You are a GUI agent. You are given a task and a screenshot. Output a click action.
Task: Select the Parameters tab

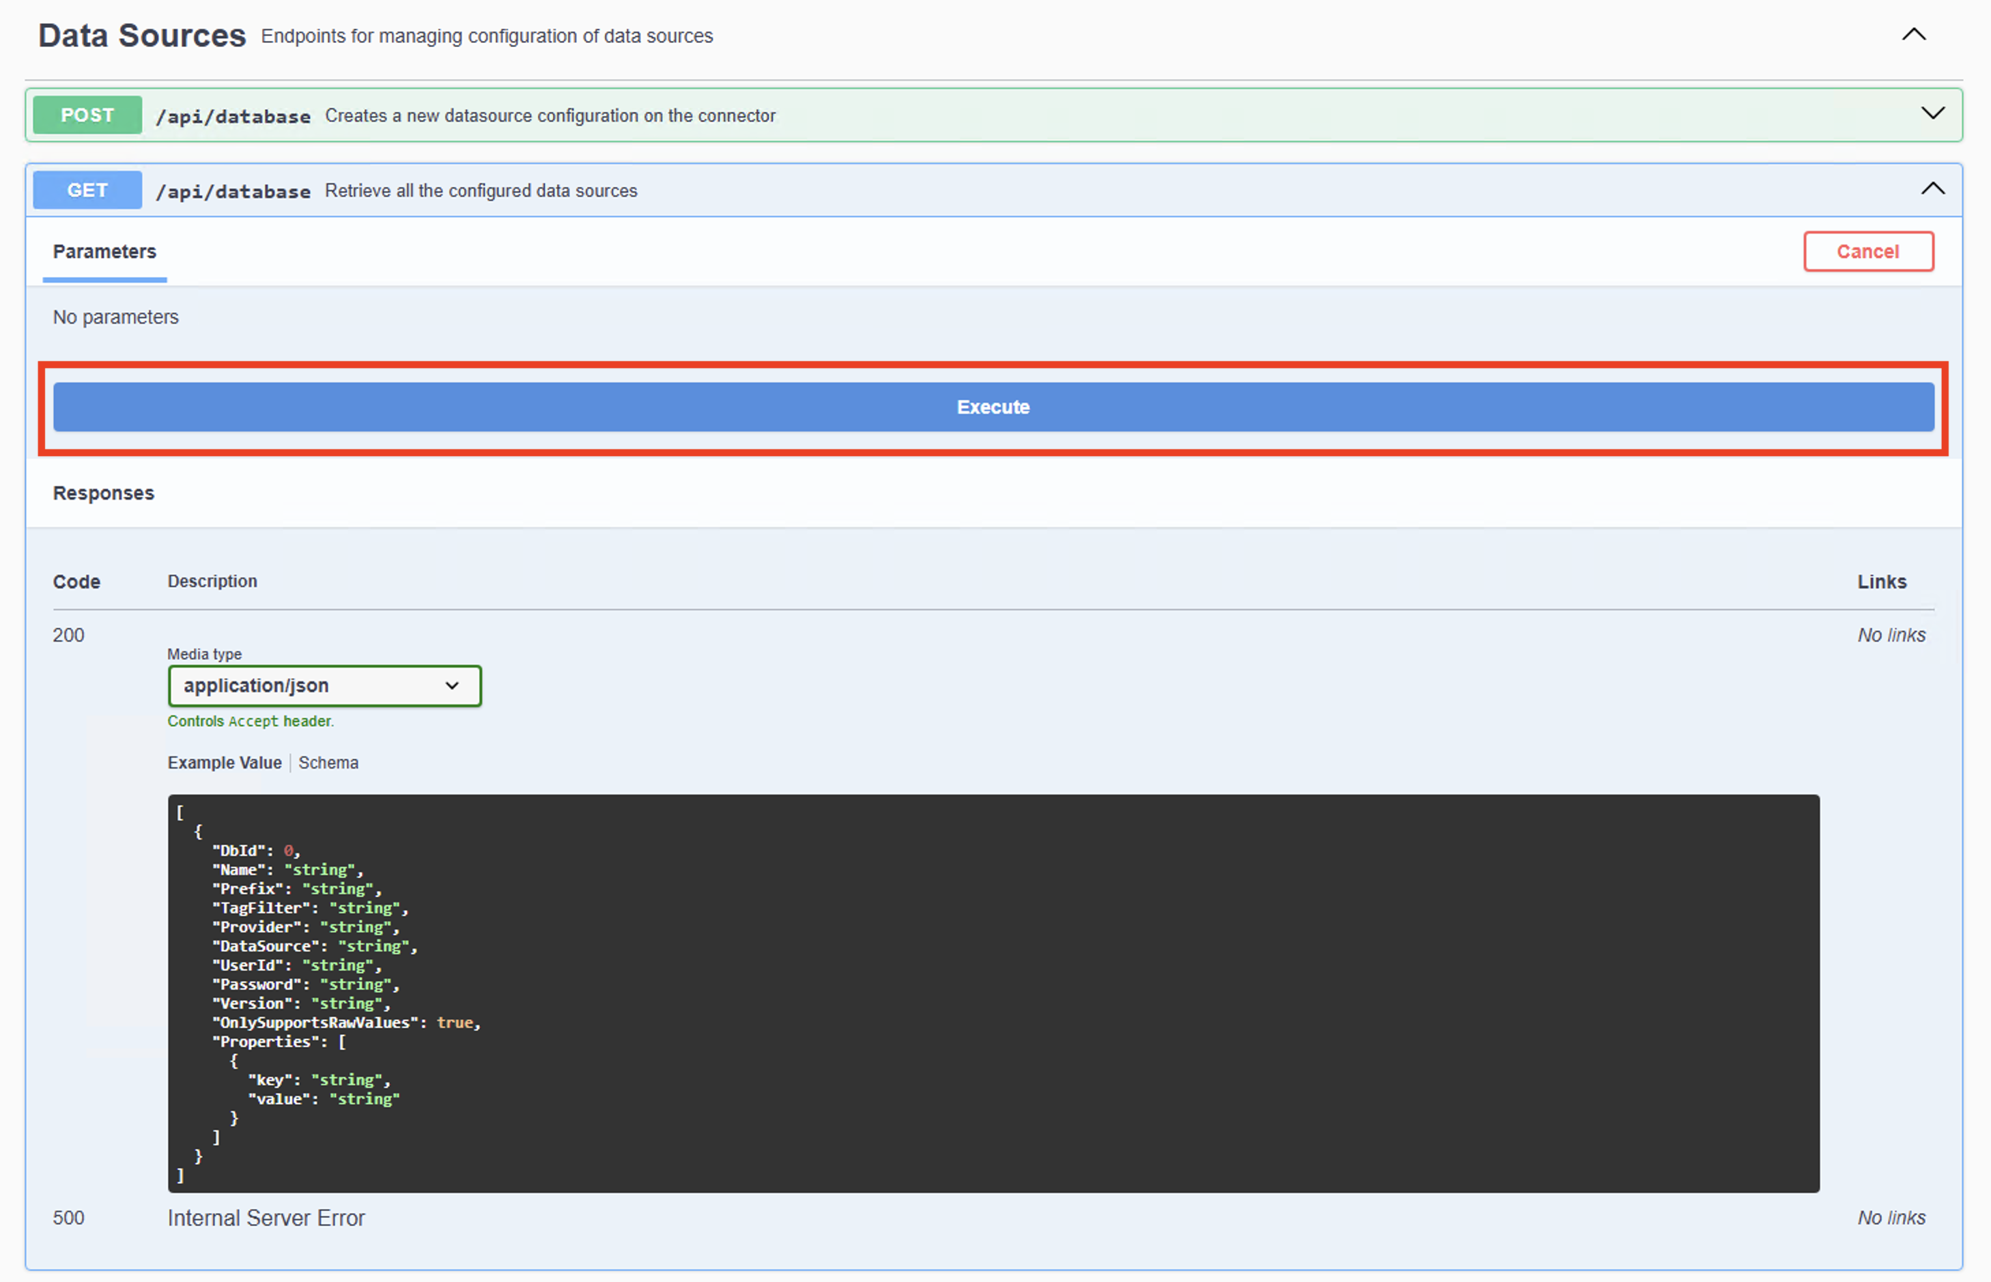tap(105, 251)
